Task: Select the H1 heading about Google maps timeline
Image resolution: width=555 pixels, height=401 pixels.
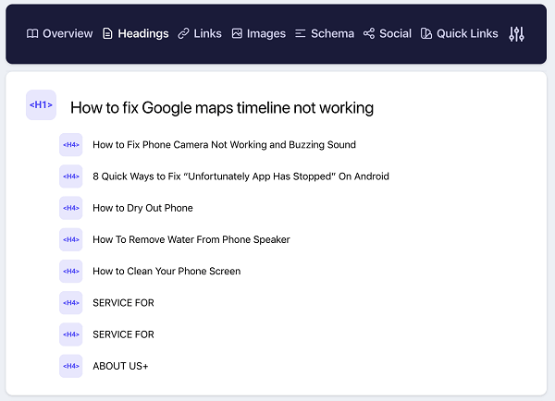Action: click(222, 108)
